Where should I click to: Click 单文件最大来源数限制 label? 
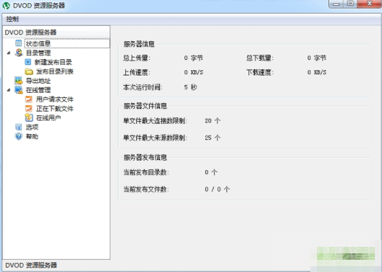tap(155, 138)
